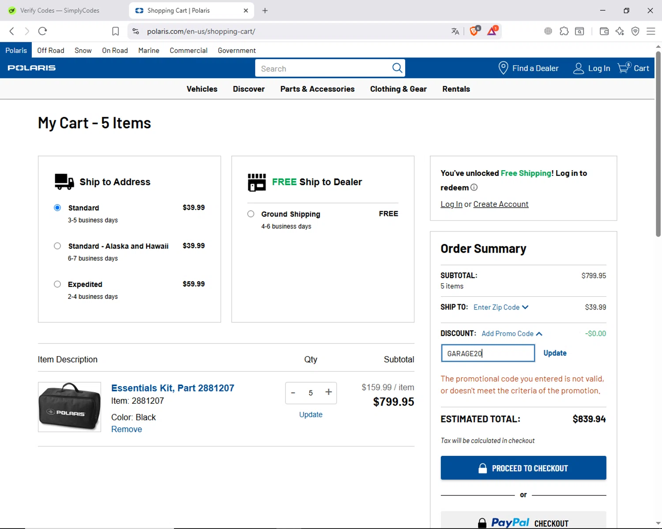
Task: Open the sidebar panel search icon
Action: click(579, 31)
